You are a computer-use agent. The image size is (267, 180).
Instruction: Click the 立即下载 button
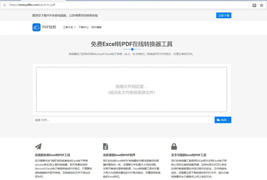224,15
